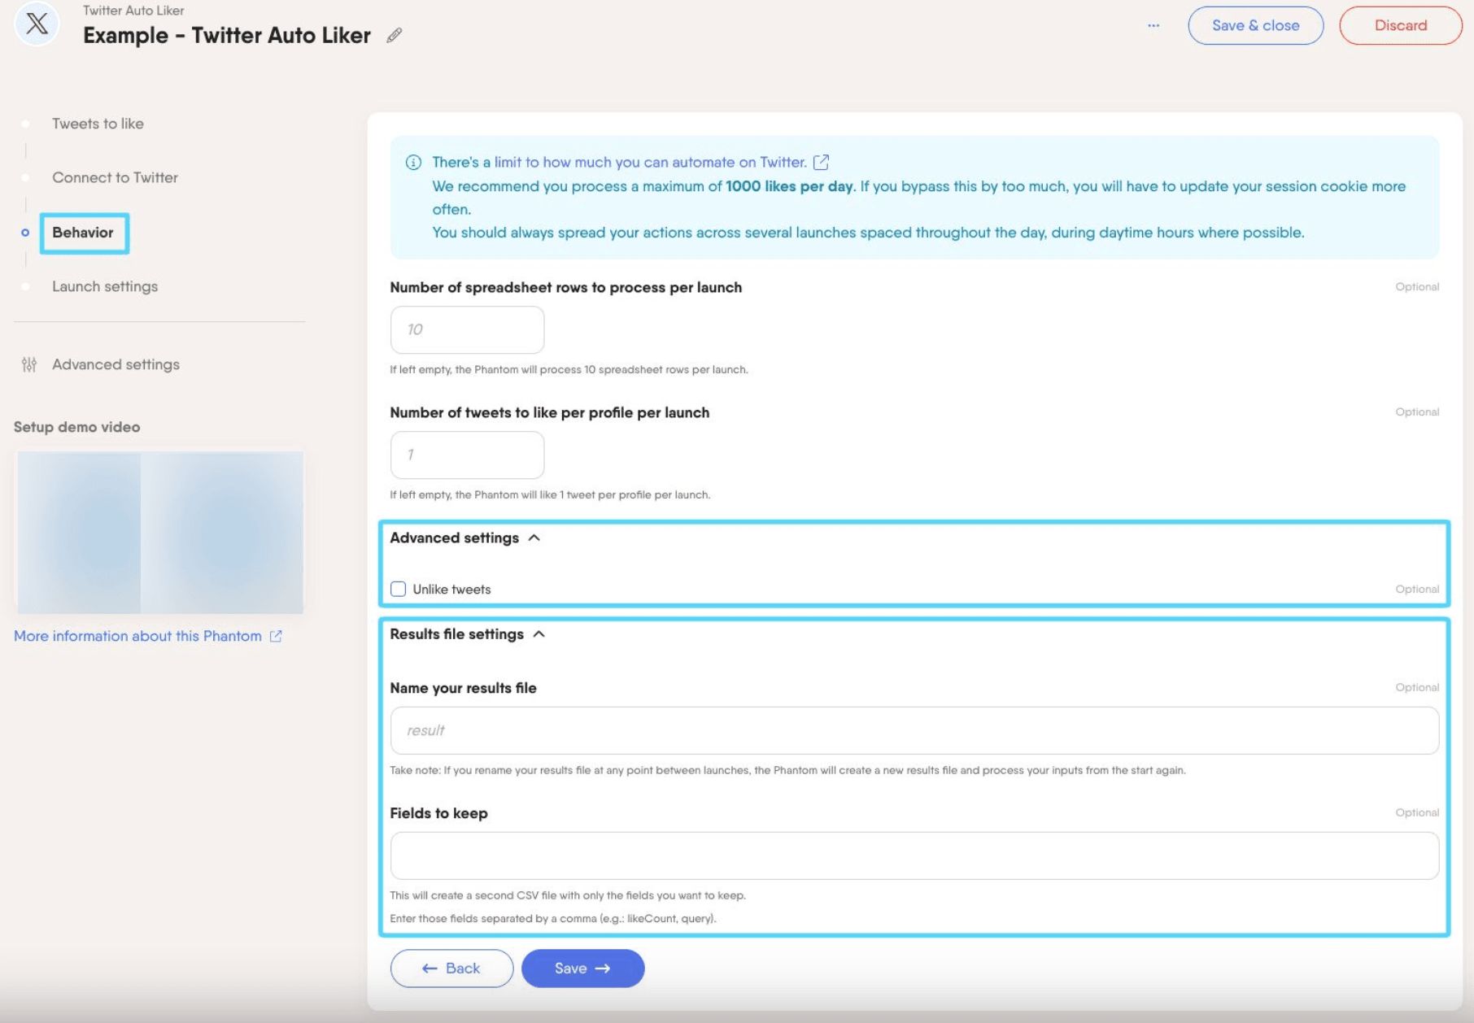This screenshot has height=1023, width=1474.
Task: Click the external link icon beside Twitter limit notice
Action: (822, 162)
